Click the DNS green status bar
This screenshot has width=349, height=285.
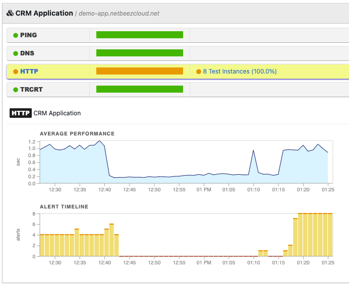point(140,53)
